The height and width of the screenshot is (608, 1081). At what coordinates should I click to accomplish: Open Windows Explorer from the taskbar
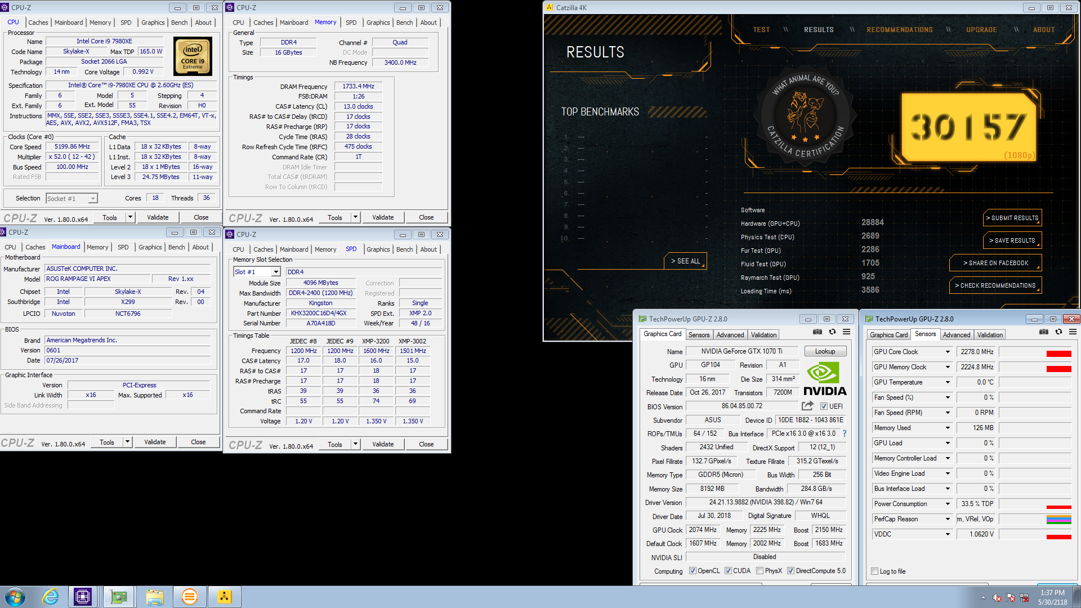click(x=154, y=597)
